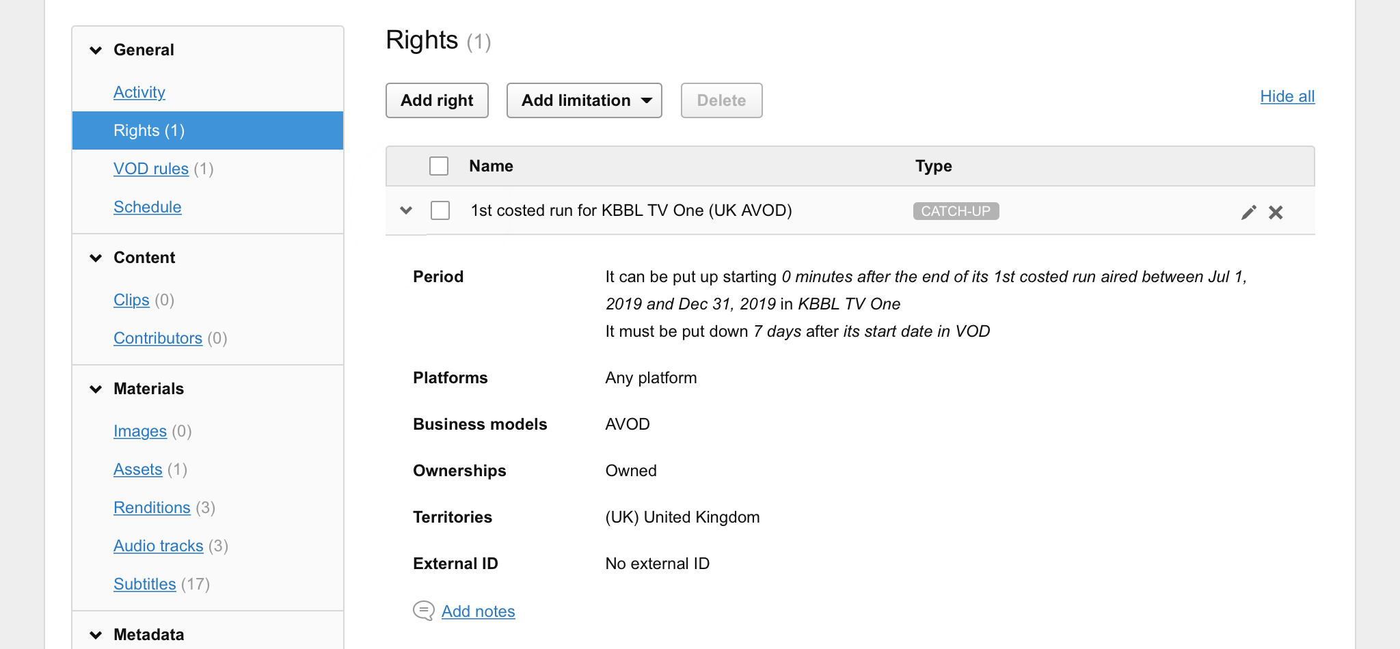
Task: Collapse the Materials sidebar section
Action: pyautogui.click(x=96, y=389)
